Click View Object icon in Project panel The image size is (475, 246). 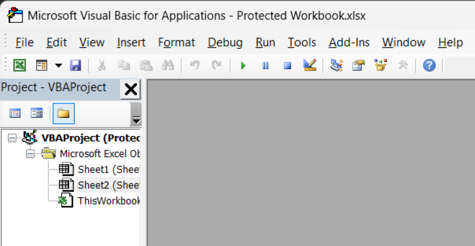[37, 113]
